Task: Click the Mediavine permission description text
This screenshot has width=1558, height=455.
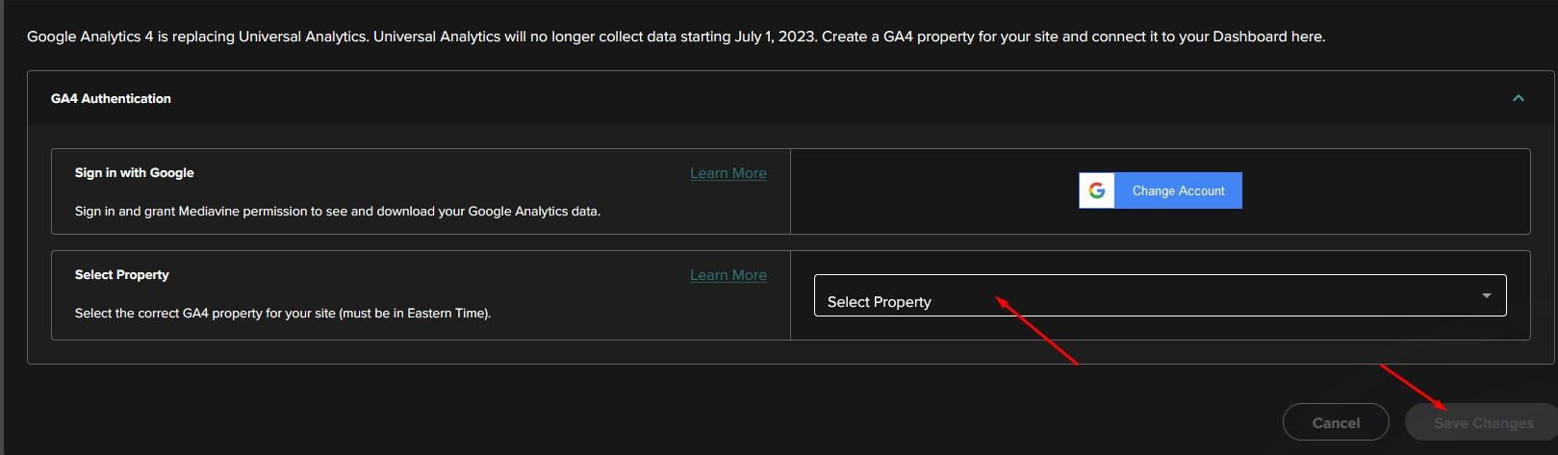Action: tap(337, 212)
